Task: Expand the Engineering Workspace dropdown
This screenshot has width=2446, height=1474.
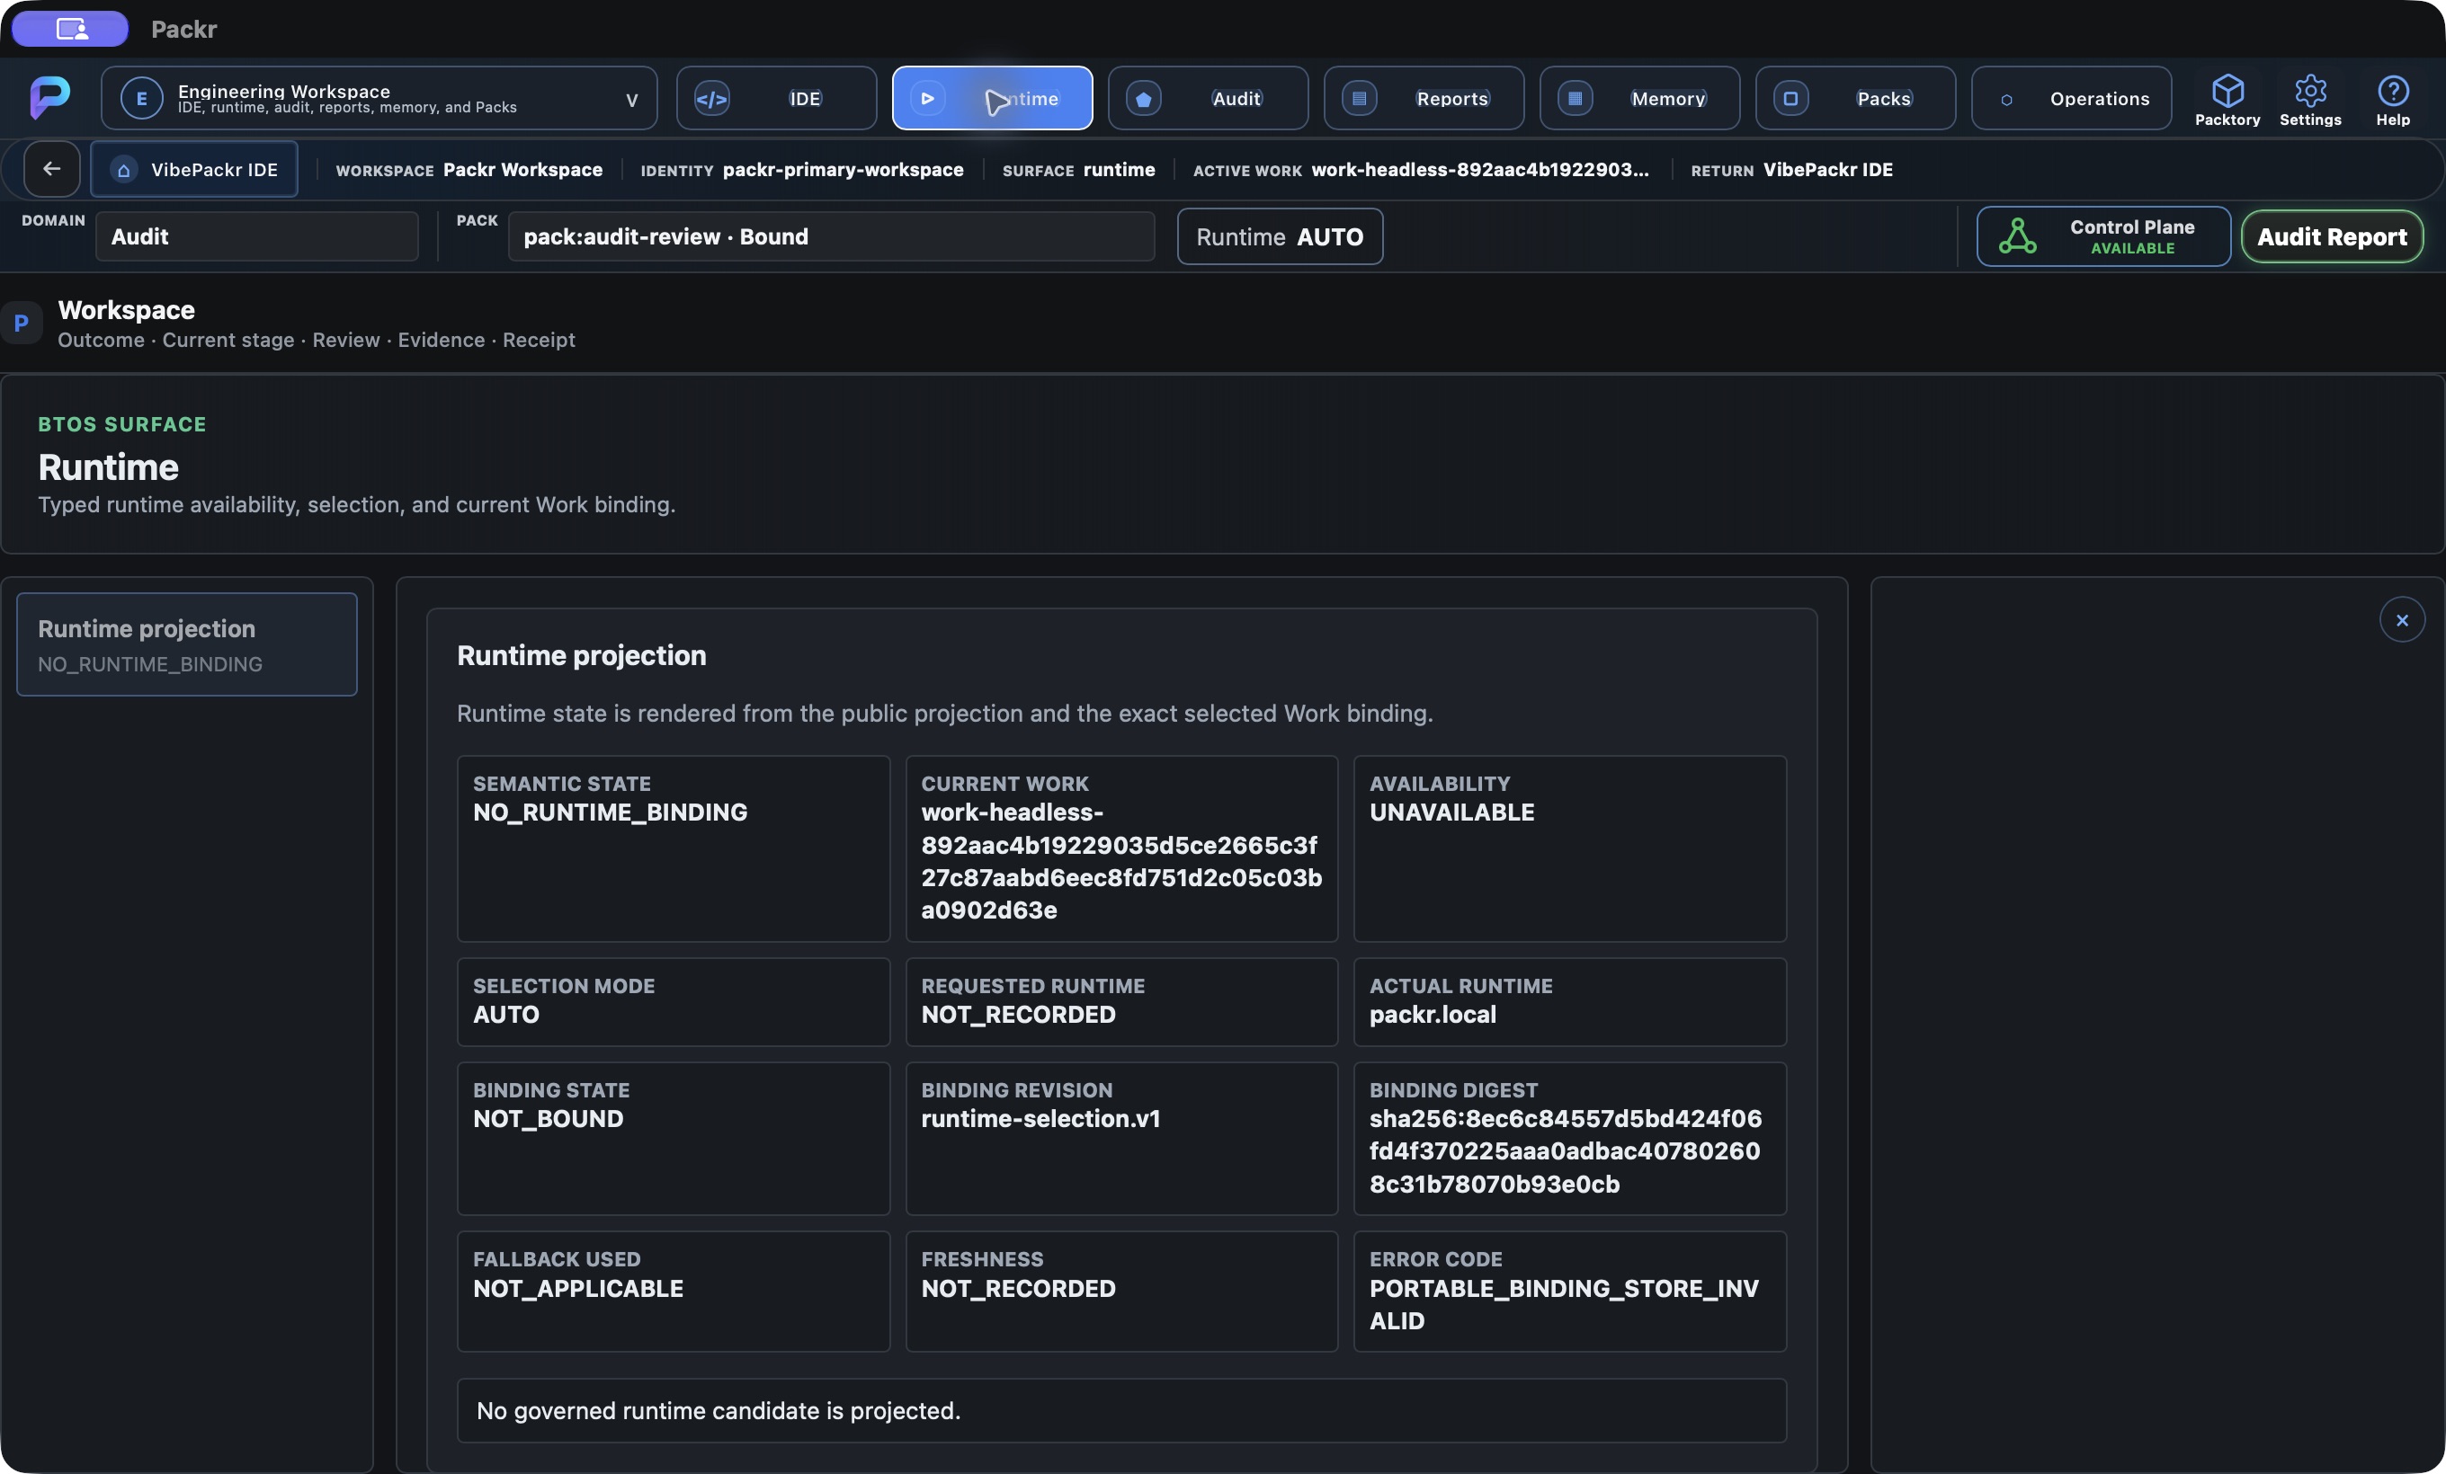Action: 631,99
